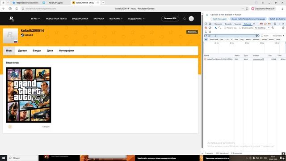Select the Doc request type filter
Viewport: 286px width, 161px height.
(x=222, y=39)
